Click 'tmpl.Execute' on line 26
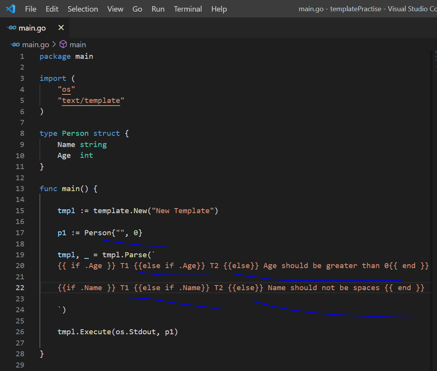This screenshot has width=437, height=371. pos(85,332)
